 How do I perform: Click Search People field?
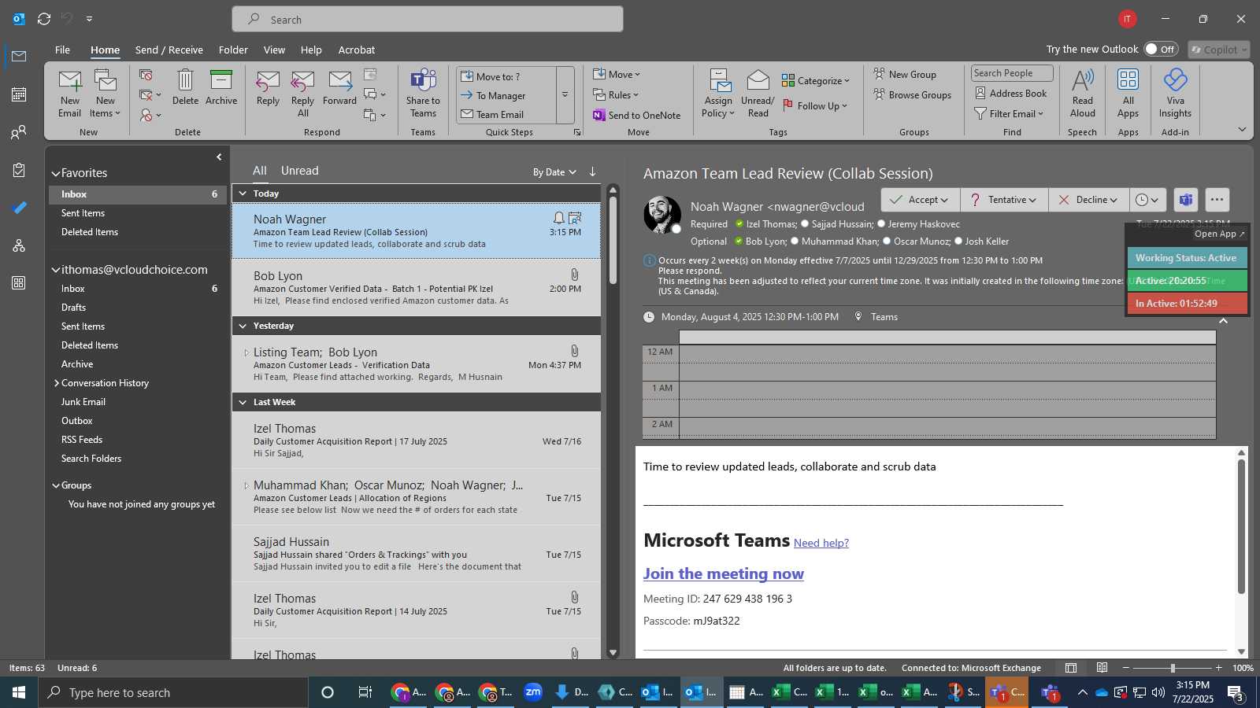1012,73
